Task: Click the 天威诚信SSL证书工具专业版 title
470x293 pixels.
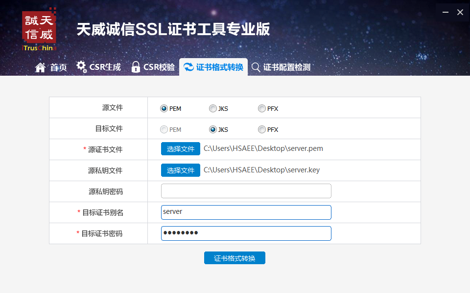Action: click(x=173, y=29)
